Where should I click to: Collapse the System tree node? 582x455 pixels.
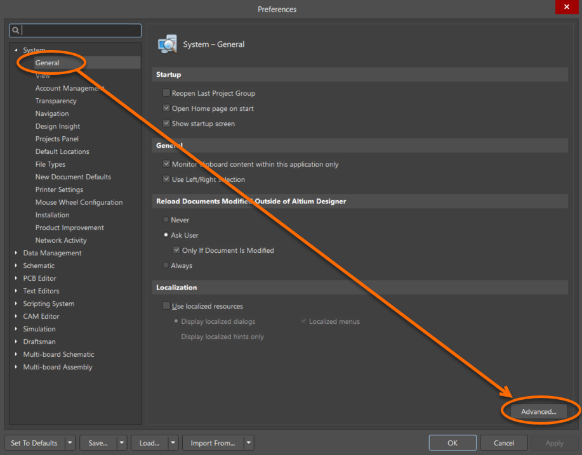pyautogui.click(x=16, y=50)
